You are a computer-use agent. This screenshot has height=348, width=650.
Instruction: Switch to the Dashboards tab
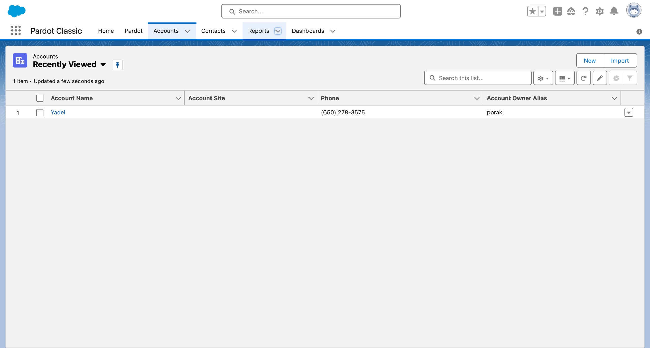[308, 31]
